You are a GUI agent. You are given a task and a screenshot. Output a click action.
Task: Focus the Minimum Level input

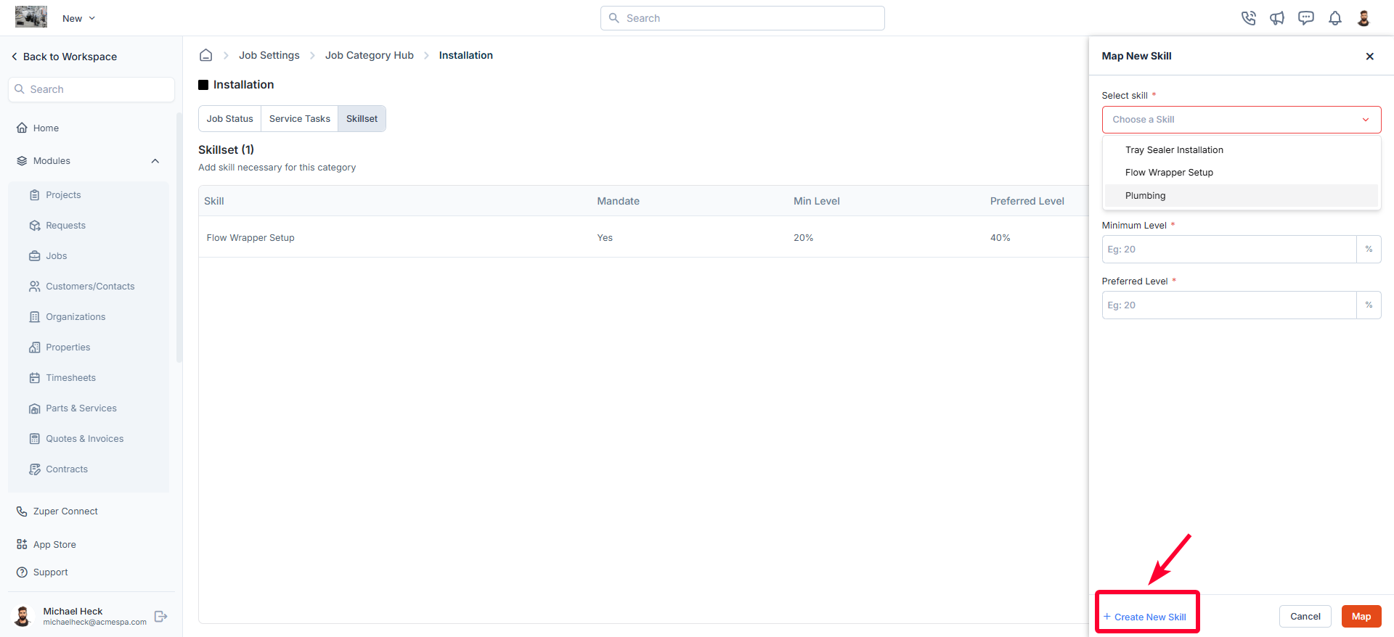(x=1229, y=249)
